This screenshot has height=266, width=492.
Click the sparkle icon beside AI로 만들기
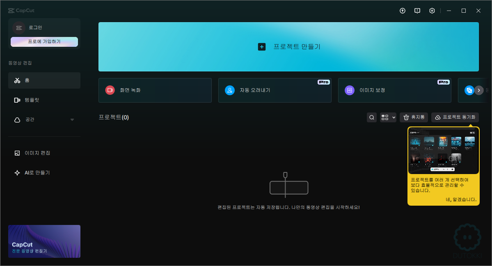[17, 173]
